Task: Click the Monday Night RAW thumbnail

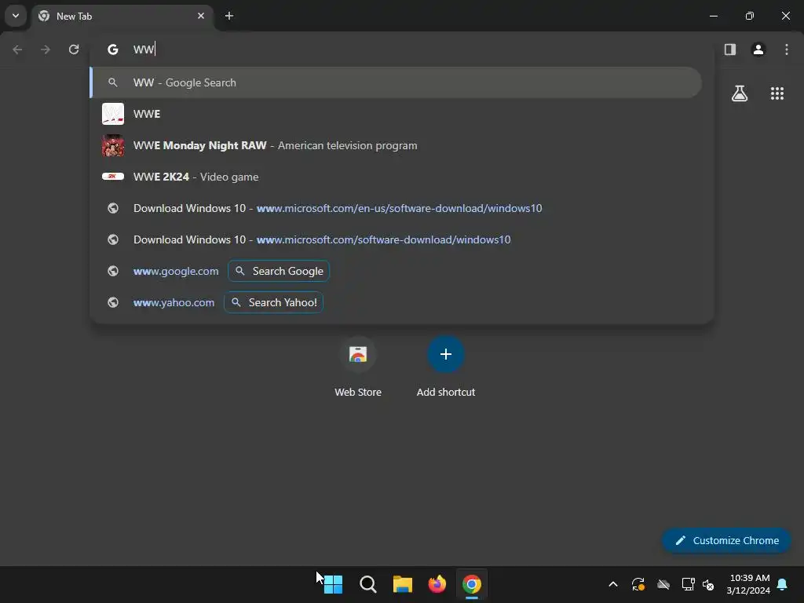Action: (x=113, y=145)
